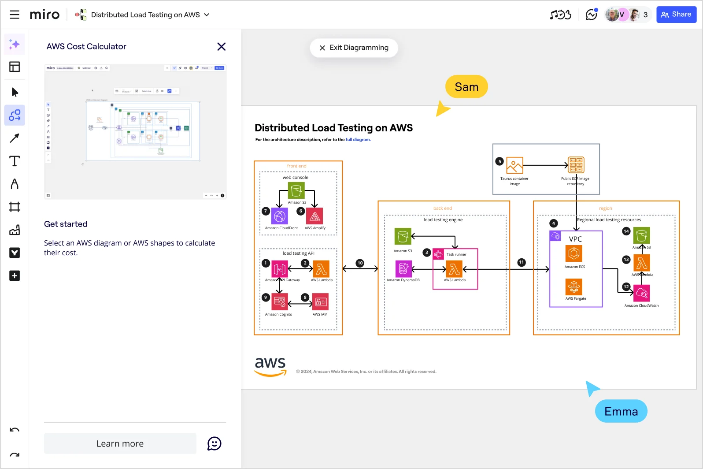The image size is (703, 469).
Task: Open the reactions chat icon in header
Action: [x=592, y=15]
